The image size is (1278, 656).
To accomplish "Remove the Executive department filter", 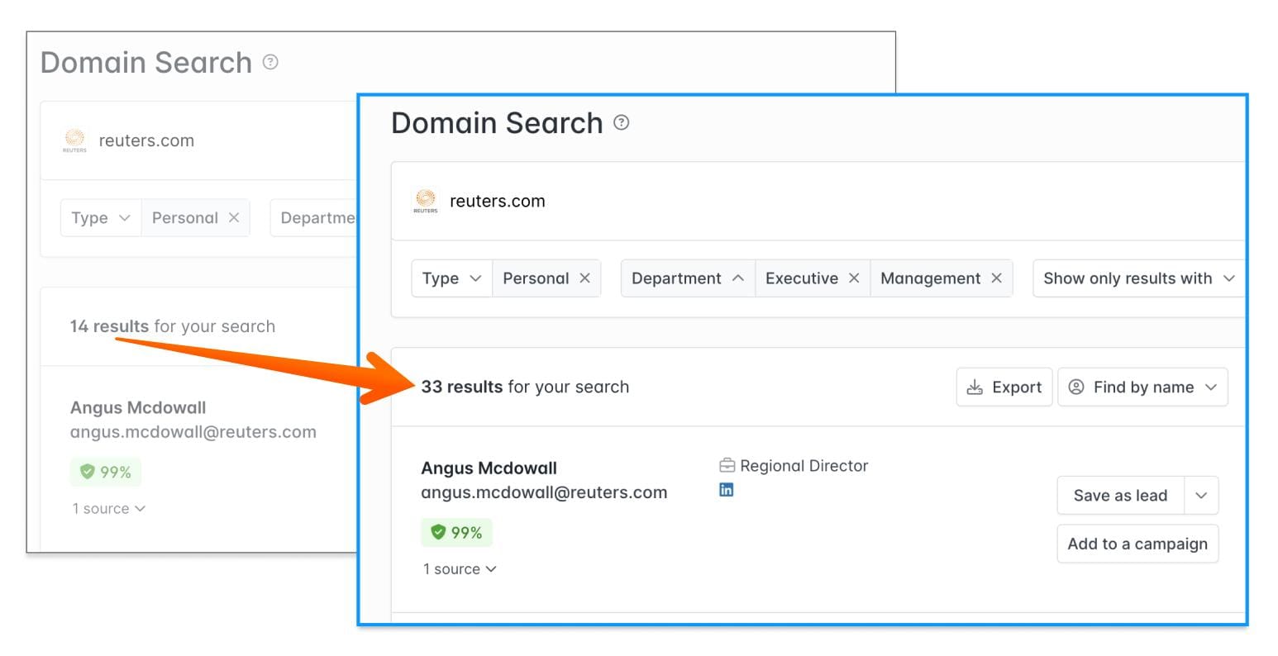I will 854,278.
